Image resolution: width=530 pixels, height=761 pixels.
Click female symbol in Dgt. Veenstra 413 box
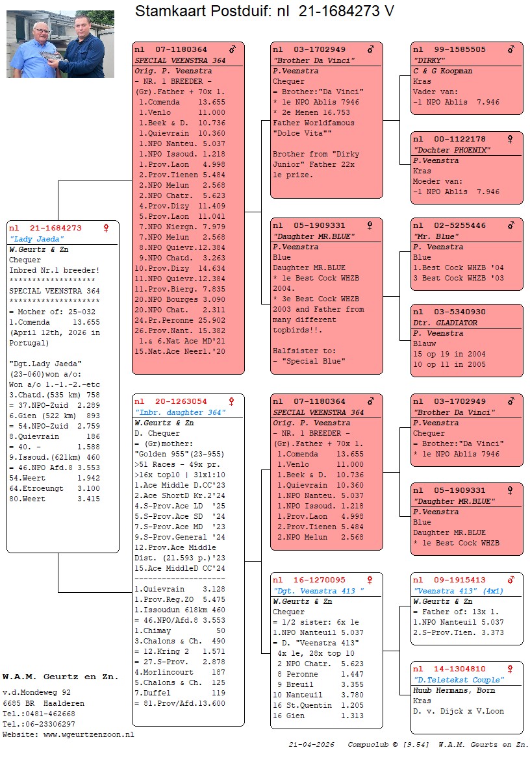point(370,580)
